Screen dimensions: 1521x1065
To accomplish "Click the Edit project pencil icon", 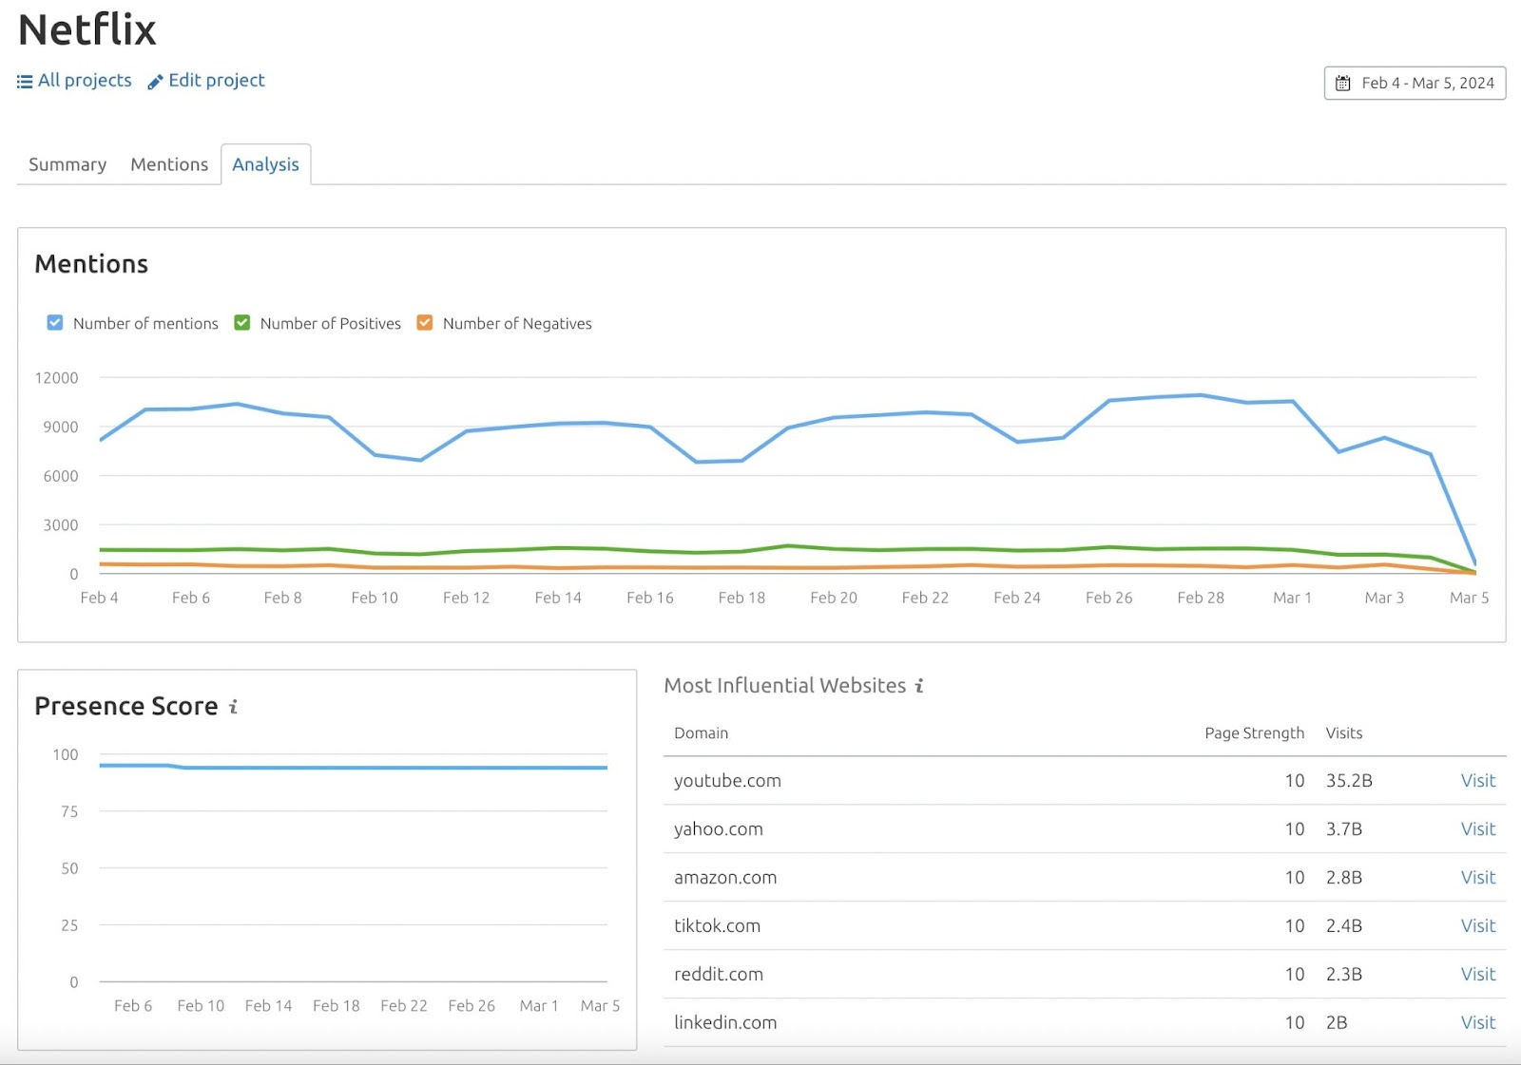I will [x=155, y=81].
